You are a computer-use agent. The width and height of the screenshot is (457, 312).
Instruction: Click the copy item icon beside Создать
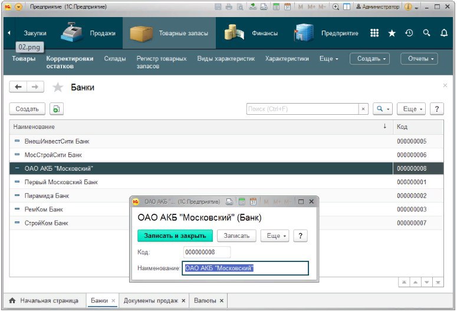point(57,109)
